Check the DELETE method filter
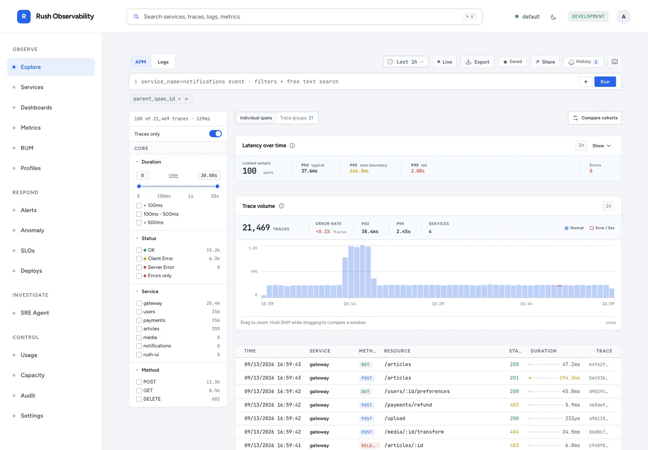 (139, 399)
